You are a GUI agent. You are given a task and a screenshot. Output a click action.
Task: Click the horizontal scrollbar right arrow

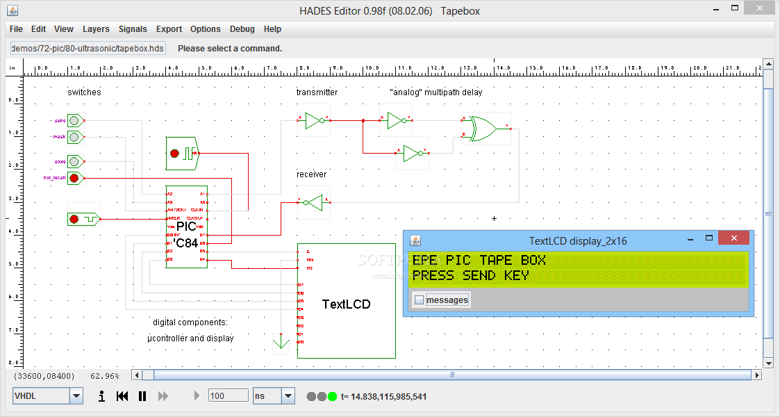756,375
